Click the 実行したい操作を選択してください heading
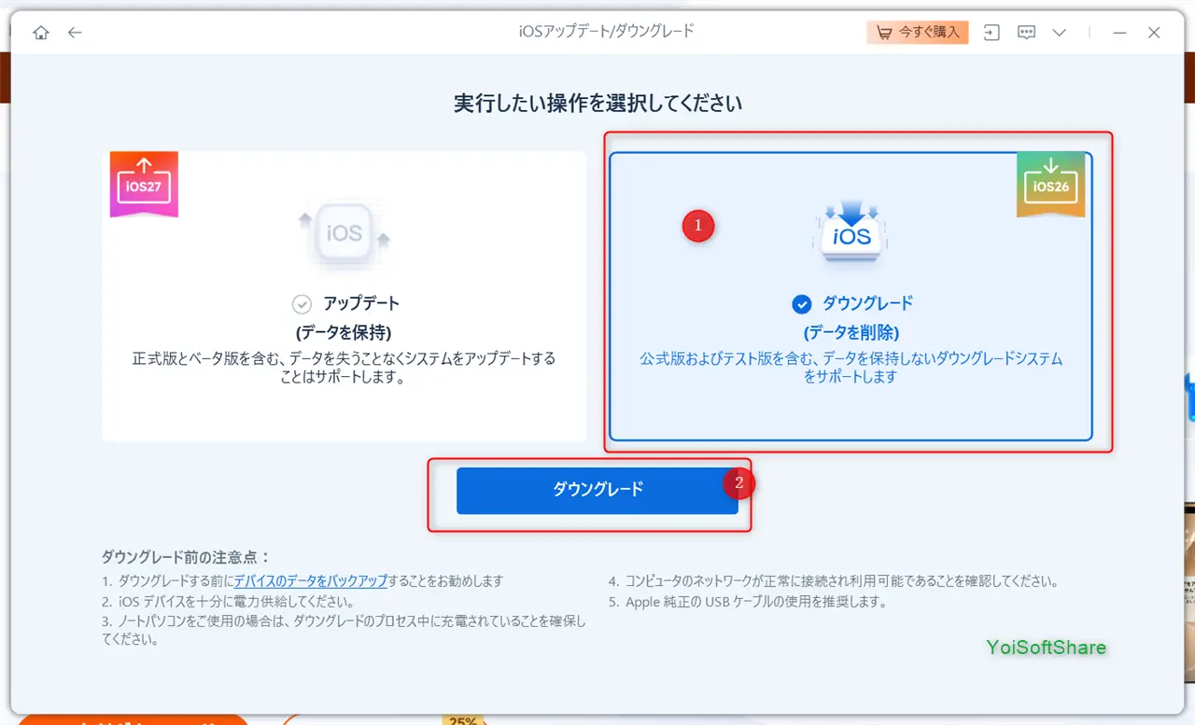This screenshot has width=1195, height=725. tap(598, 103)
